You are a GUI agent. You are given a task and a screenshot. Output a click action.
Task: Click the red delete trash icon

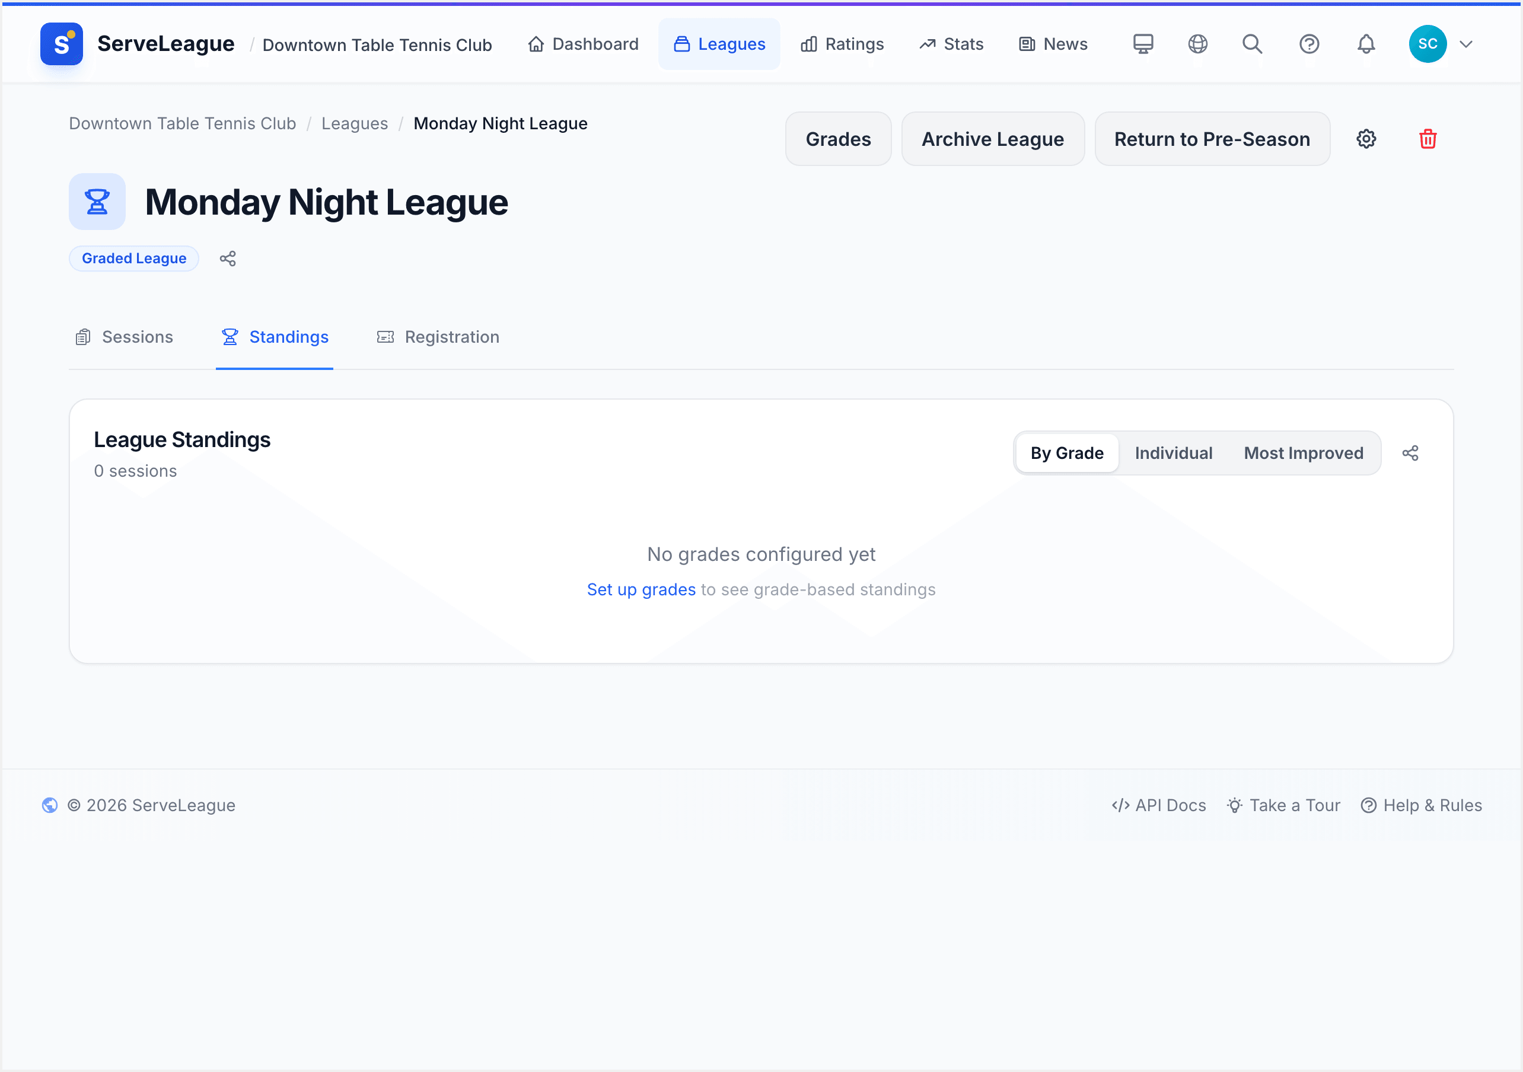click(1428, 139)
